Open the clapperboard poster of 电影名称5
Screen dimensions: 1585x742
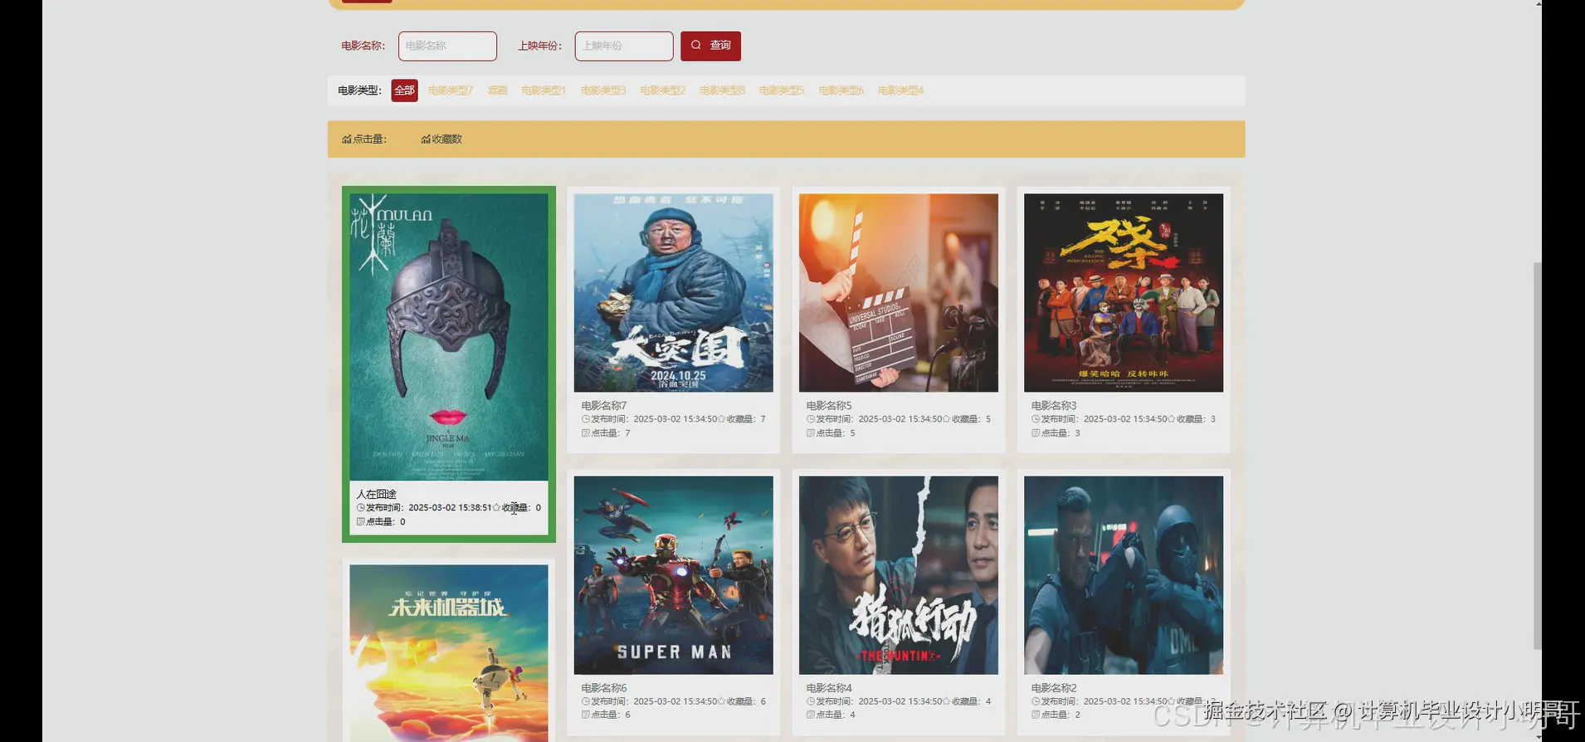[x=899, y=293]
